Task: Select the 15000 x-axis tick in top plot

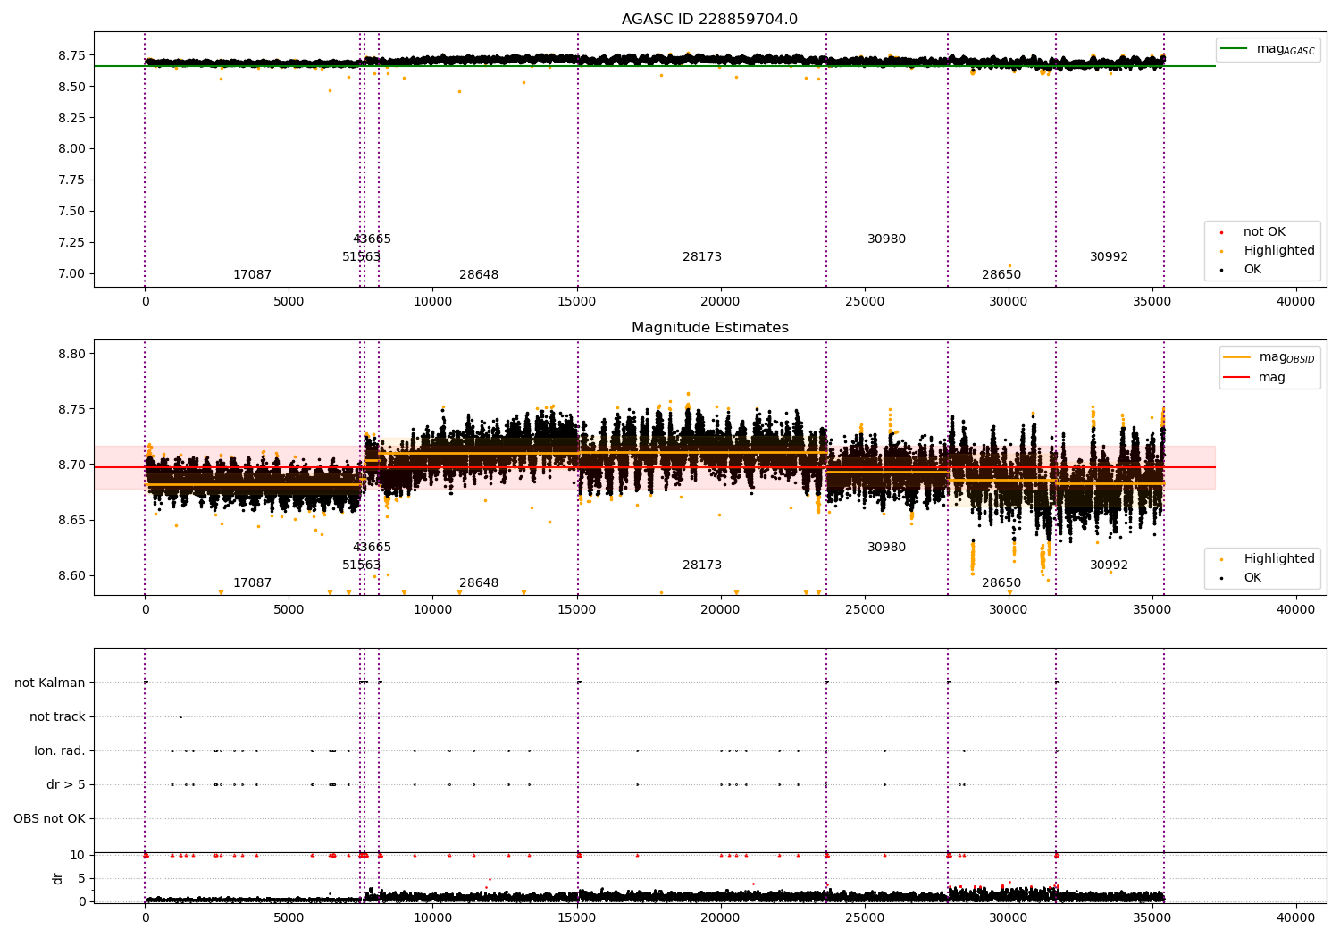Action: click(576, 301)
